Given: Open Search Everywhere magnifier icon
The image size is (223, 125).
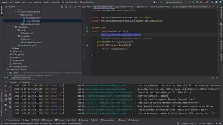Looking at the screenshot, I should point(212,2).
